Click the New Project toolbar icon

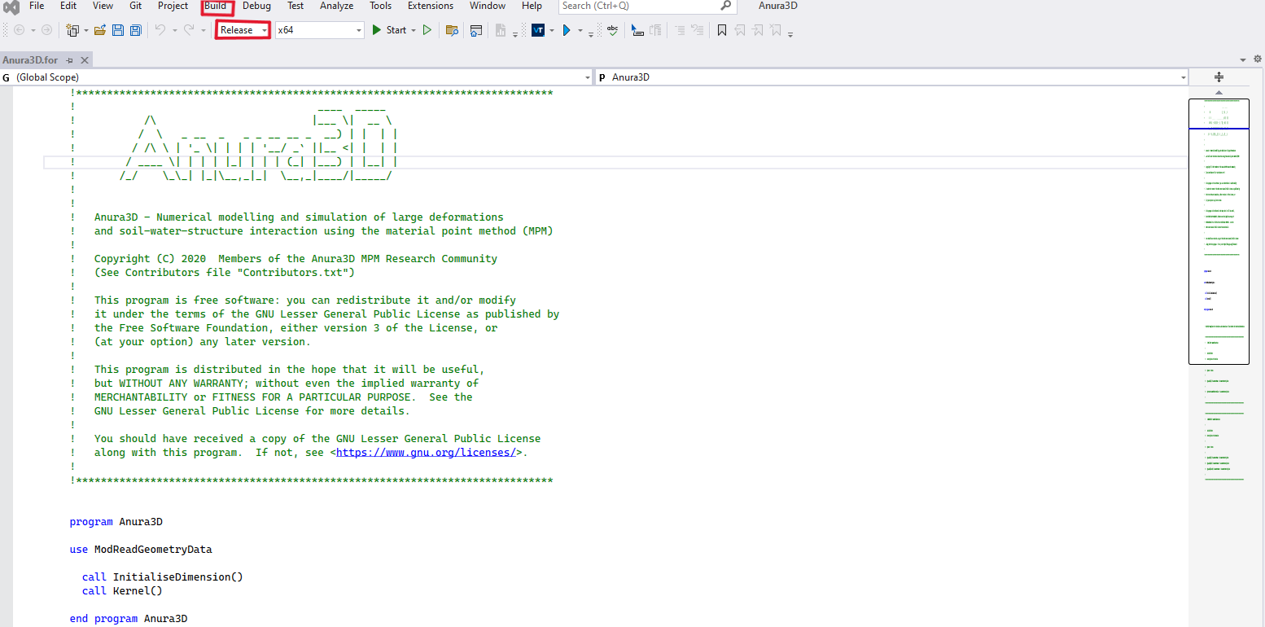72,29
